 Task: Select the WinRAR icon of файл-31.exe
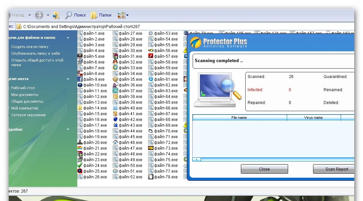tap(115, 56)
